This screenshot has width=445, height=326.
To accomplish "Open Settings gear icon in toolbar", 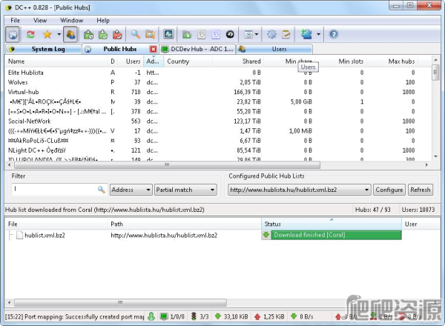I will click(271, 34).
